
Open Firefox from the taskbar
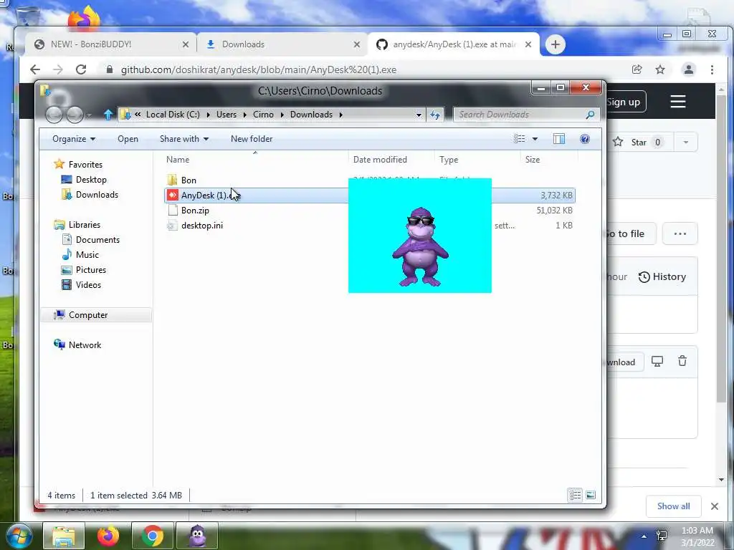point(108,536)
